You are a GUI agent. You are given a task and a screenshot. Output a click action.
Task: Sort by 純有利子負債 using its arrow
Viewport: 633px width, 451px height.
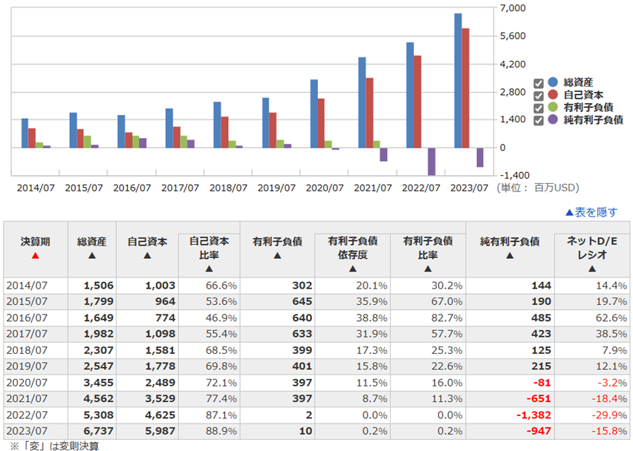point(509,256)
